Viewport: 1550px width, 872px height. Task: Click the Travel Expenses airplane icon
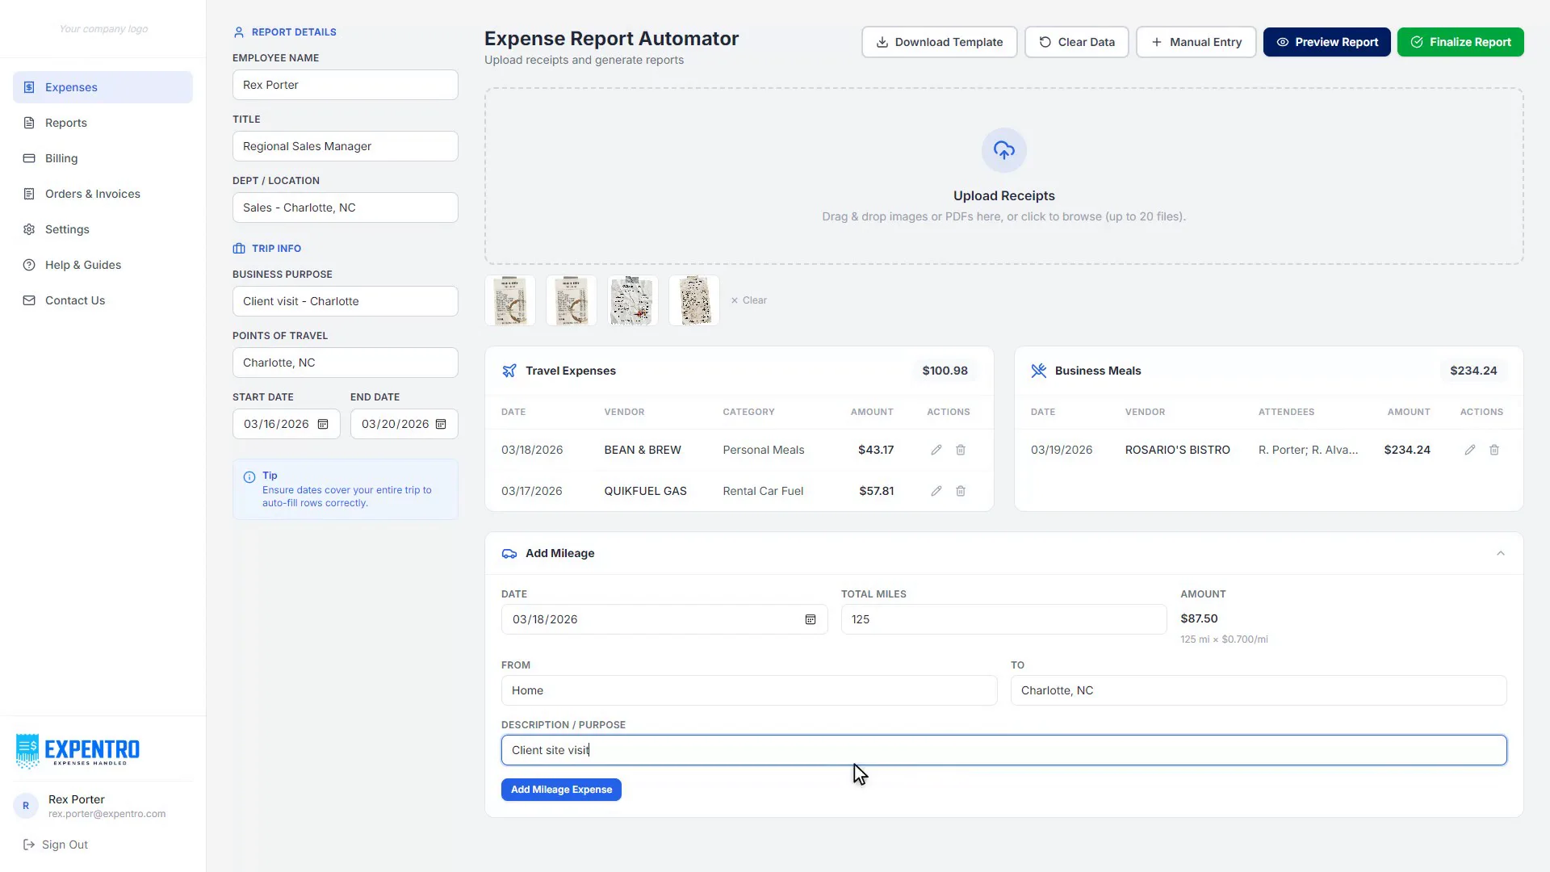pyautogui.click(x=509, y=371)
